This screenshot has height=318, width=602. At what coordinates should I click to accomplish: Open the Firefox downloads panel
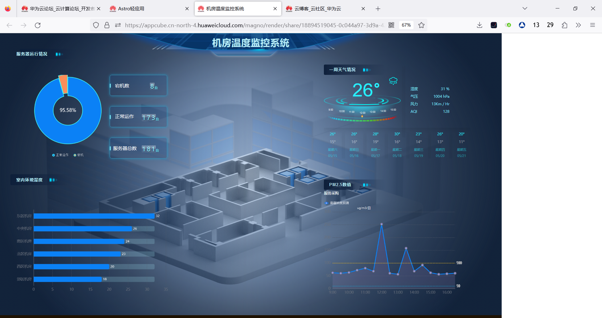[479, 25]
